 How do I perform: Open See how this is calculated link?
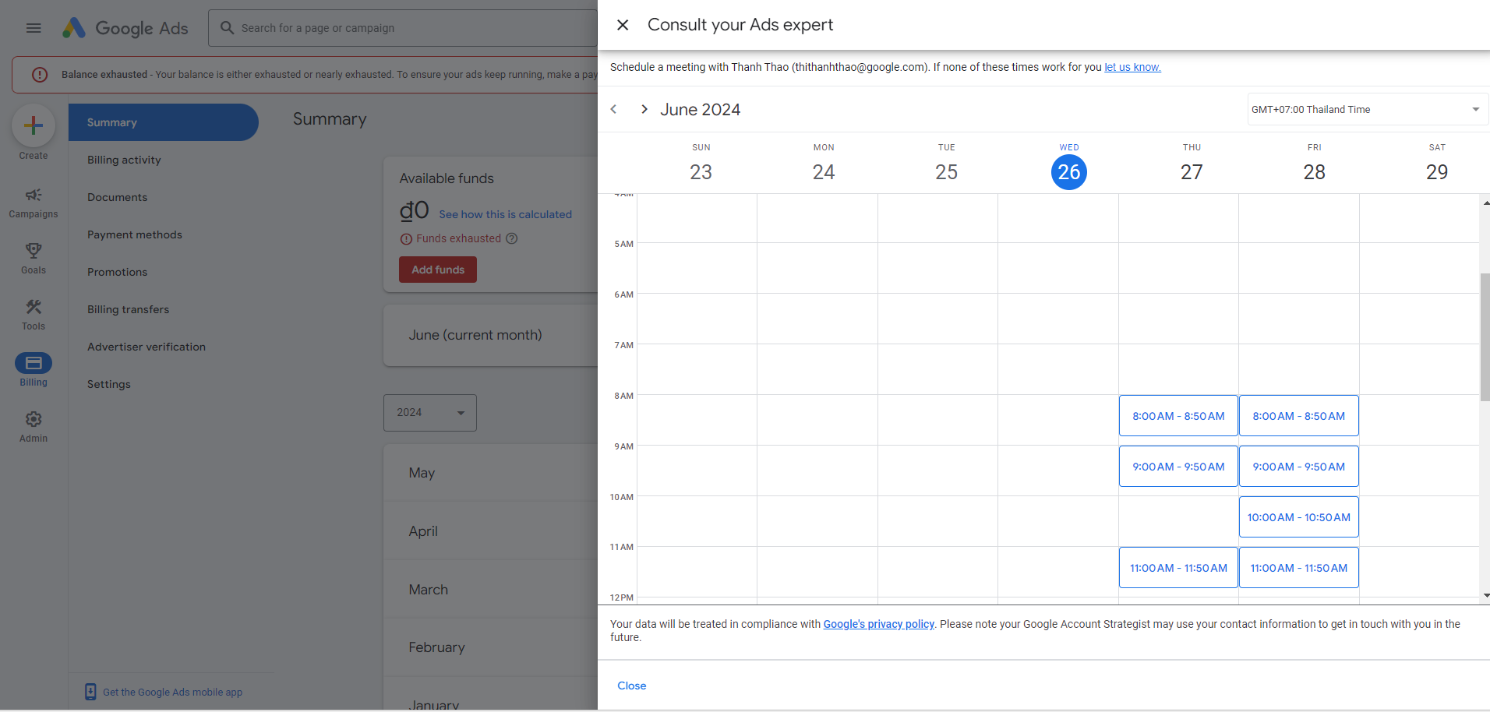point(505,214)
